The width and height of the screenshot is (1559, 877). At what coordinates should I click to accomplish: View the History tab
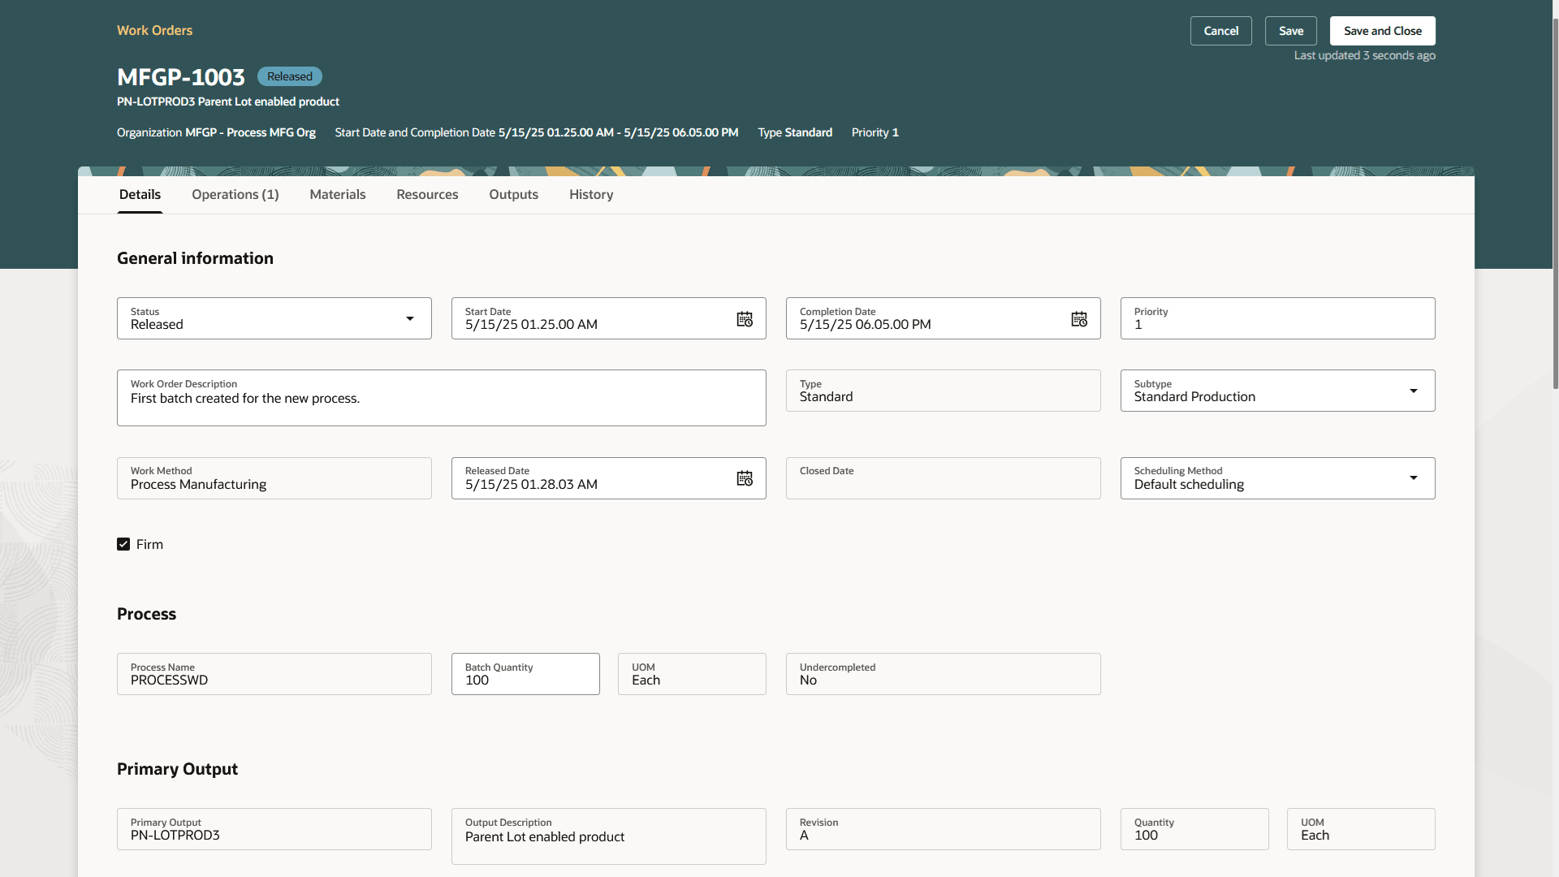click(590, 194)
